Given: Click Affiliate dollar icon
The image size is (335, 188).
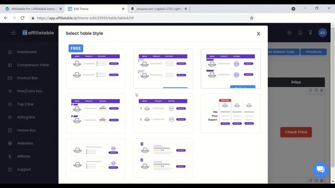Looking at the screenshot, I should (10, 157).
